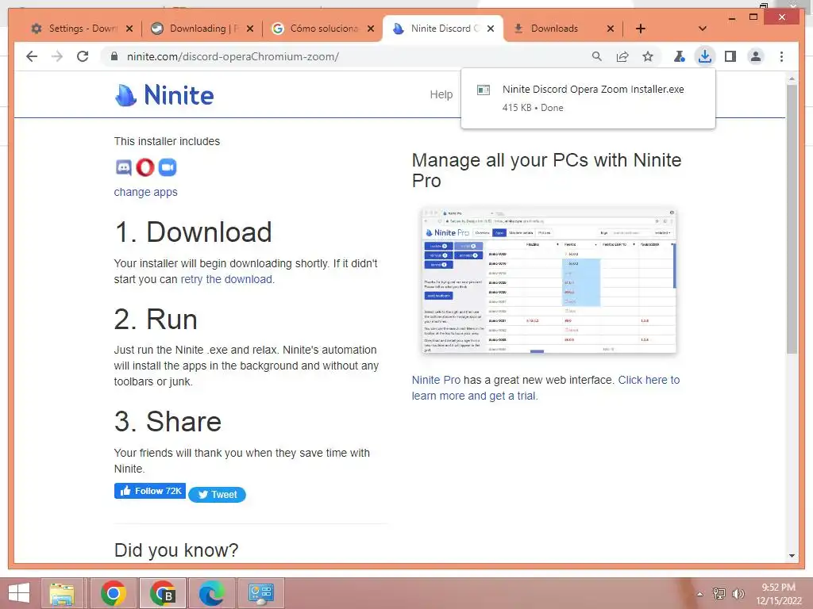Click retry the download link
This screenshot has width=813, height=609.
(x=226, y=279)
